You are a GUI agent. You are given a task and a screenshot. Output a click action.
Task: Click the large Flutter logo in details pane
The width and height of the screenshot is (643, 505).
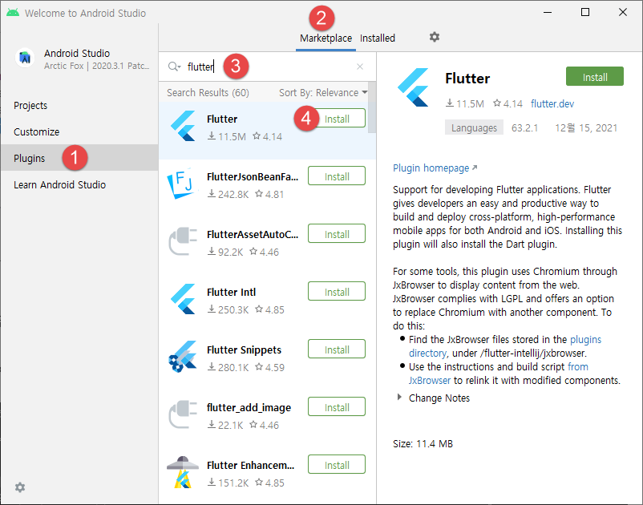413,87
